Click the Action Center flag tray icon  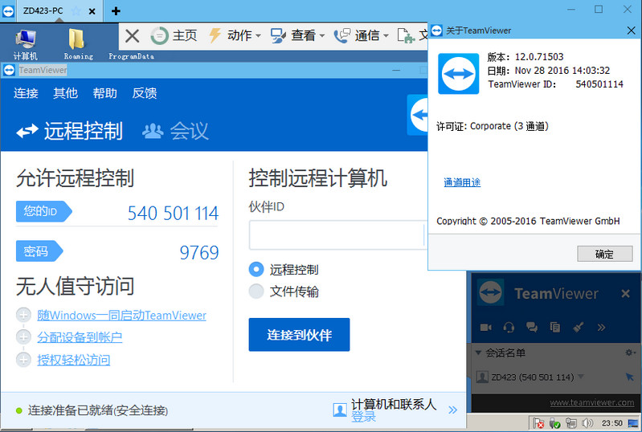(x=538, y=423)
